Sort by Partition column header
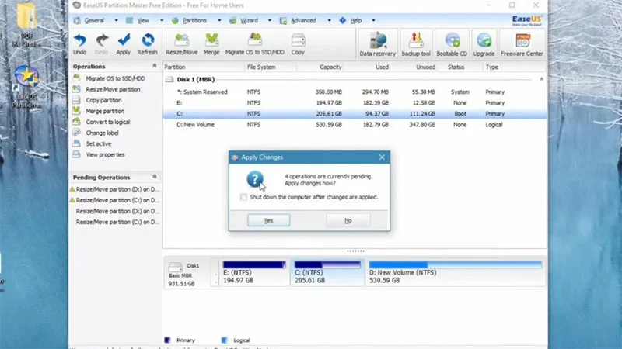This screenshot has height=349, width=622. point(175,67)
